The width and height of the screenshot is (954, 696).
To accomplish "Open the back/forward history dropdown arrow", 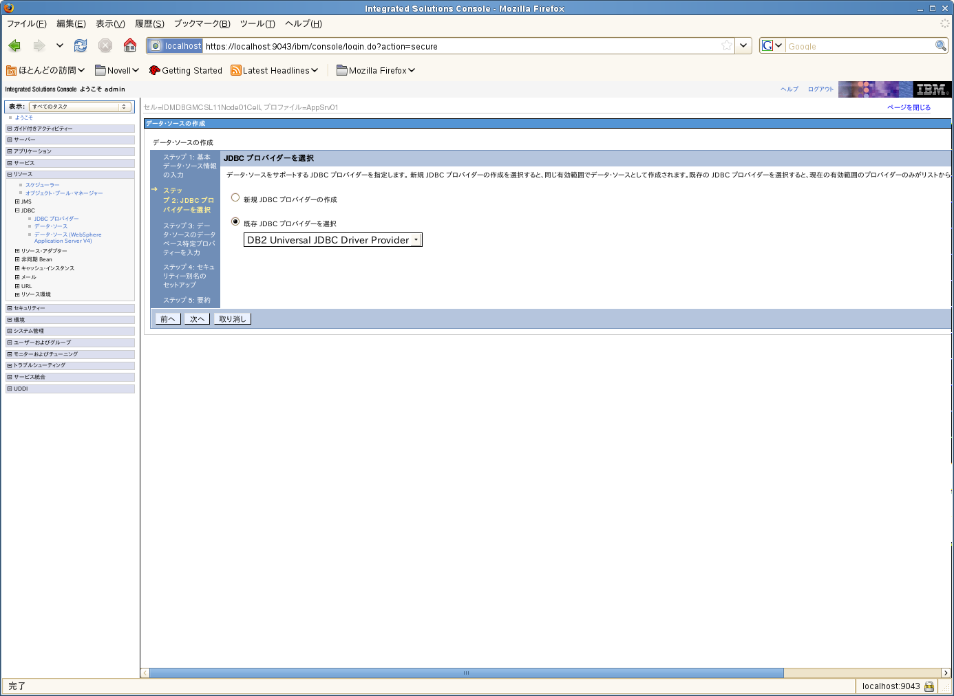I will (x=60, y=45).
